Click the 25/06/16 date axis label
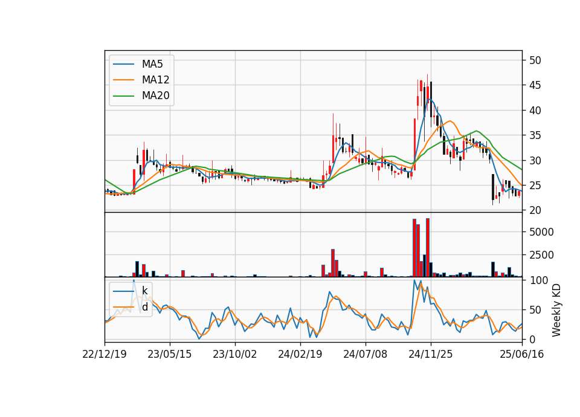The height and width of the screenshot is (417, 580). tap(521, 354)
